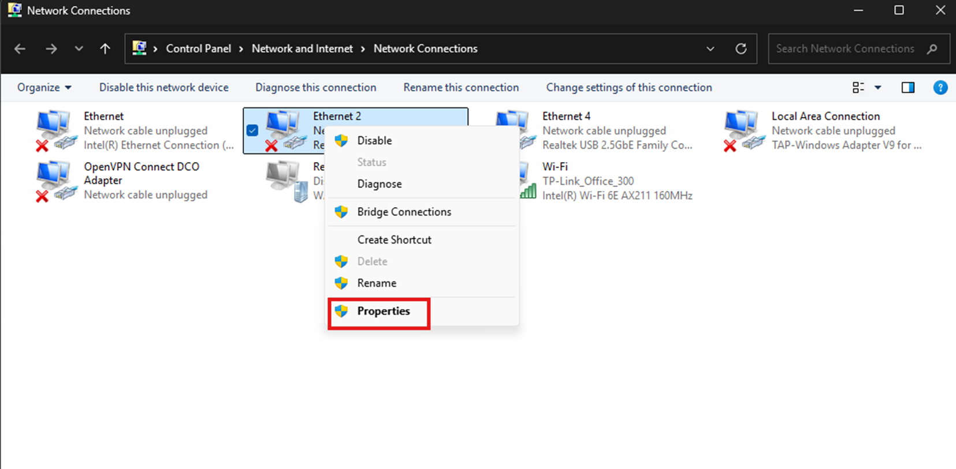Image resolution: width=956 pixels, height=469 pixels.
Task: Choose Diagnose in the context menu
Action: pyautogui.click(x=422, y=184)
